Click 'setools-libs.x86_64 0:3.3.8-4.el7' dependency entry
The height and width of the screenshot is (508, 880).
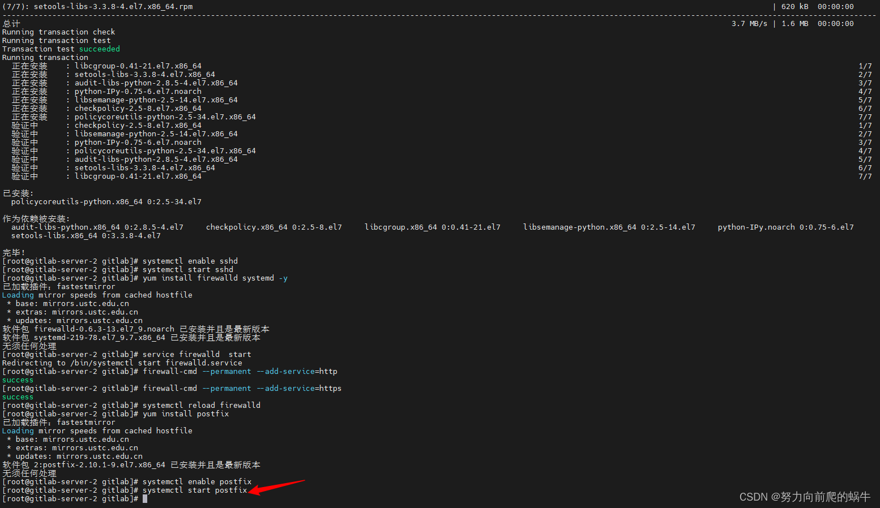tap(86, 236)
